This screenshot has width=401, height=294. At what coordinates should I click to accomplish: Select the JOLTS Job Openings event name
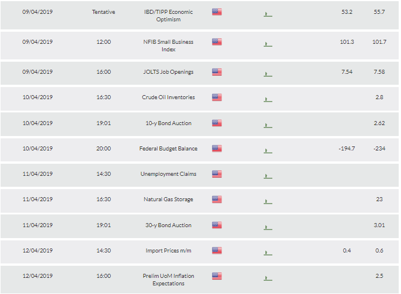(x=168, y=72)
